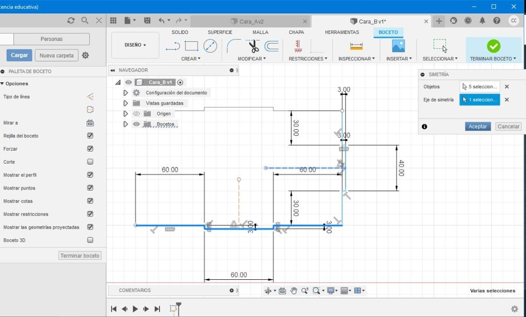The width and height of the screenshot is (526, 317).
Task: Open the INSERTAR dropdown menu
Action: (399, 59)
